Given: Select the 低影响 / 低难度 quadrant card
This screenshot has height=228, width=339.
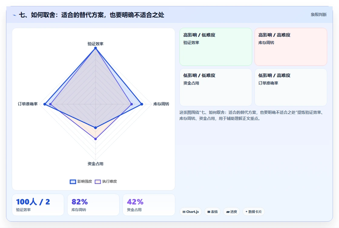Looking at the screenshot, I should [216, 87].
